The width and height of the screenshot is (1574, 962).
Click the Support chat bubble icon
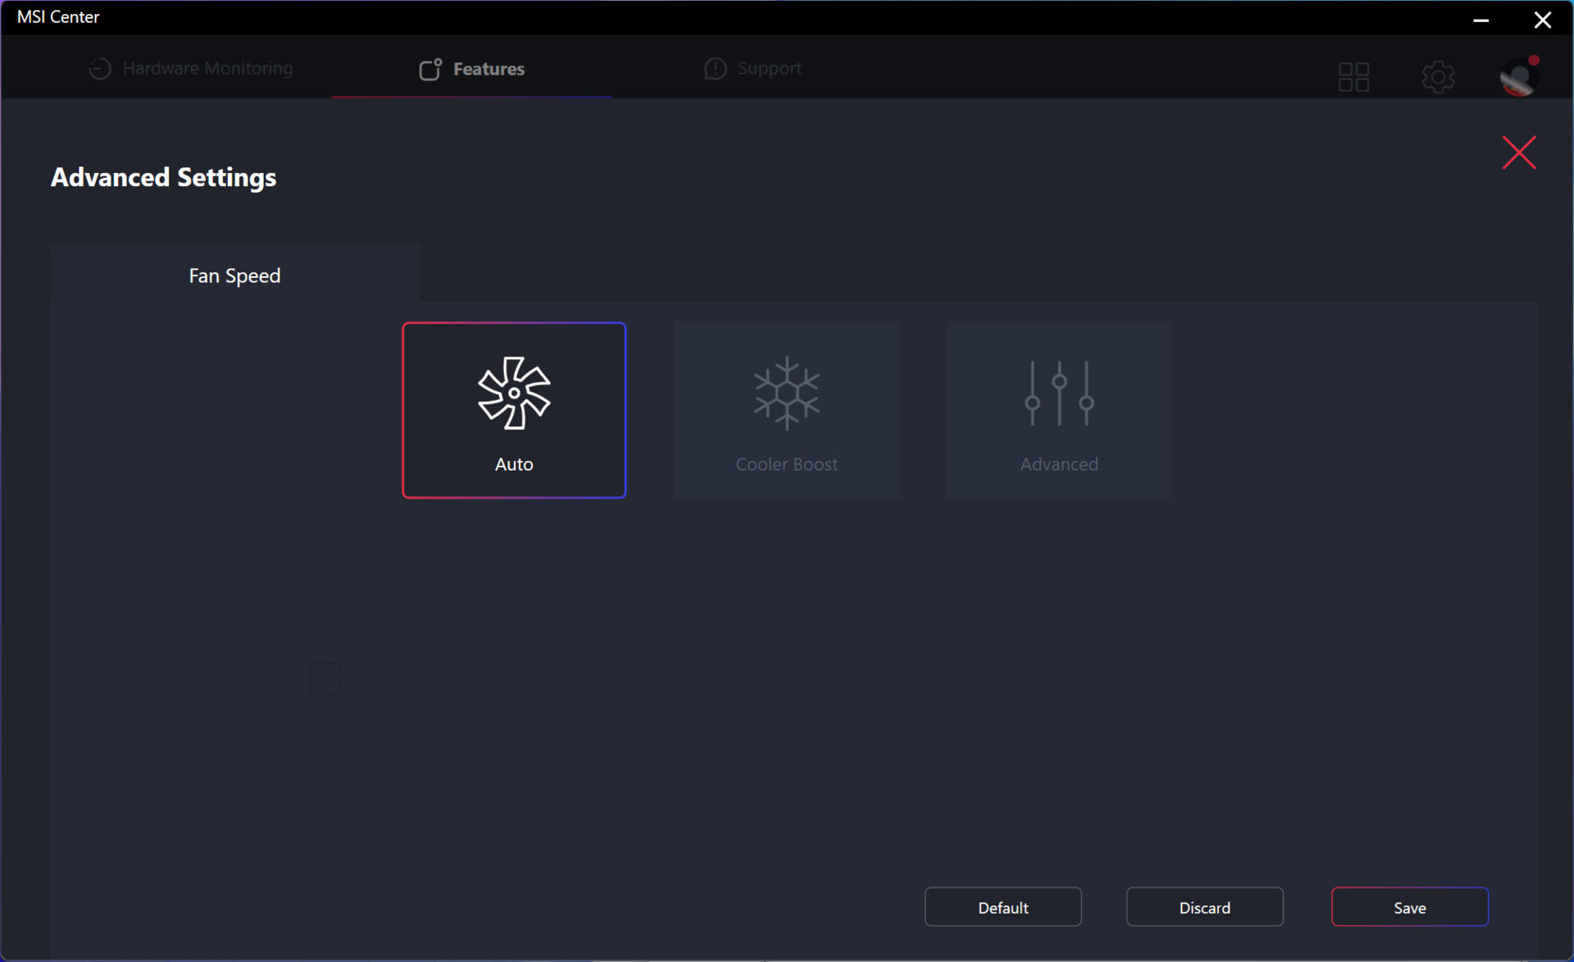pos(715,69)
